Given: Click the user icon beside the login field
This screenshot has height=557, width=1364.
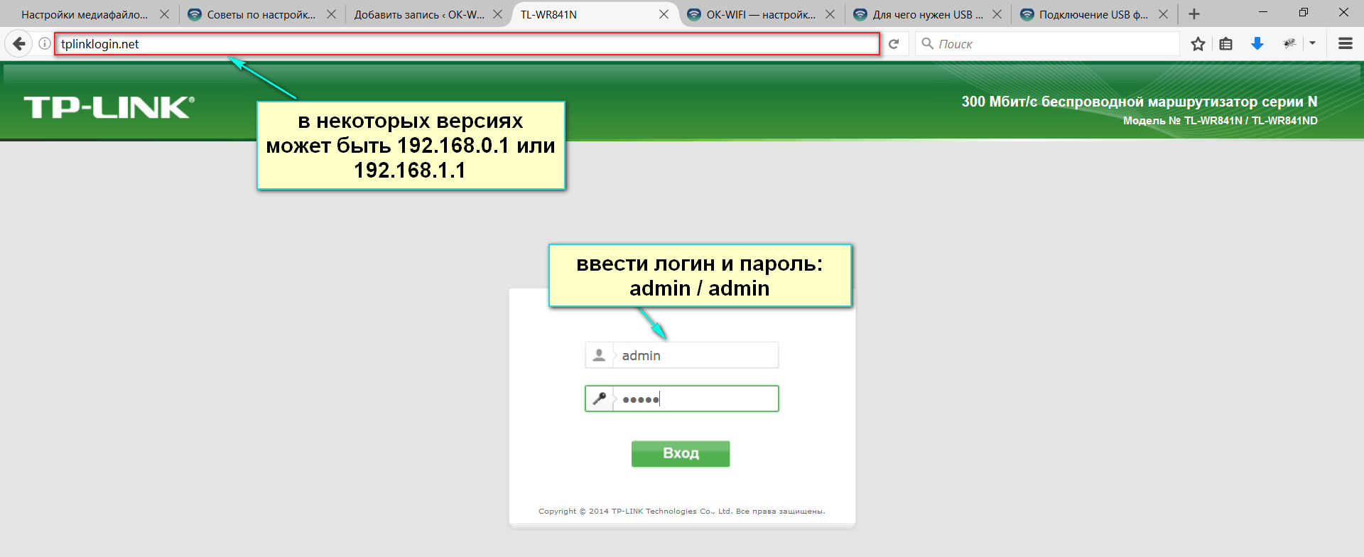Looking at the screenshot, I should pos(599,355).
